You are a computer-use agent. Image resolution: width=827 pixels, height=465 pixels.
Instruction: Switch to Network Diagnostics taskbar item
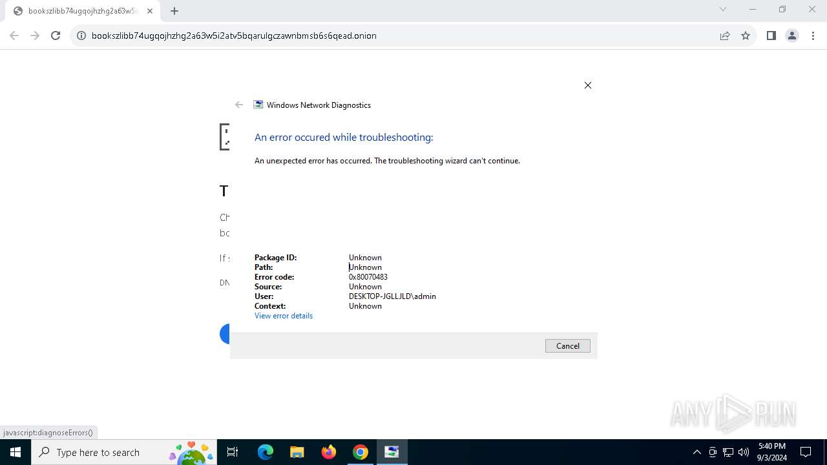392,452
